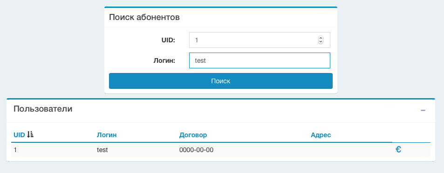This screenshot has height=173, width=444.
Task: Focus the UID number field
Action: [260, 40]
